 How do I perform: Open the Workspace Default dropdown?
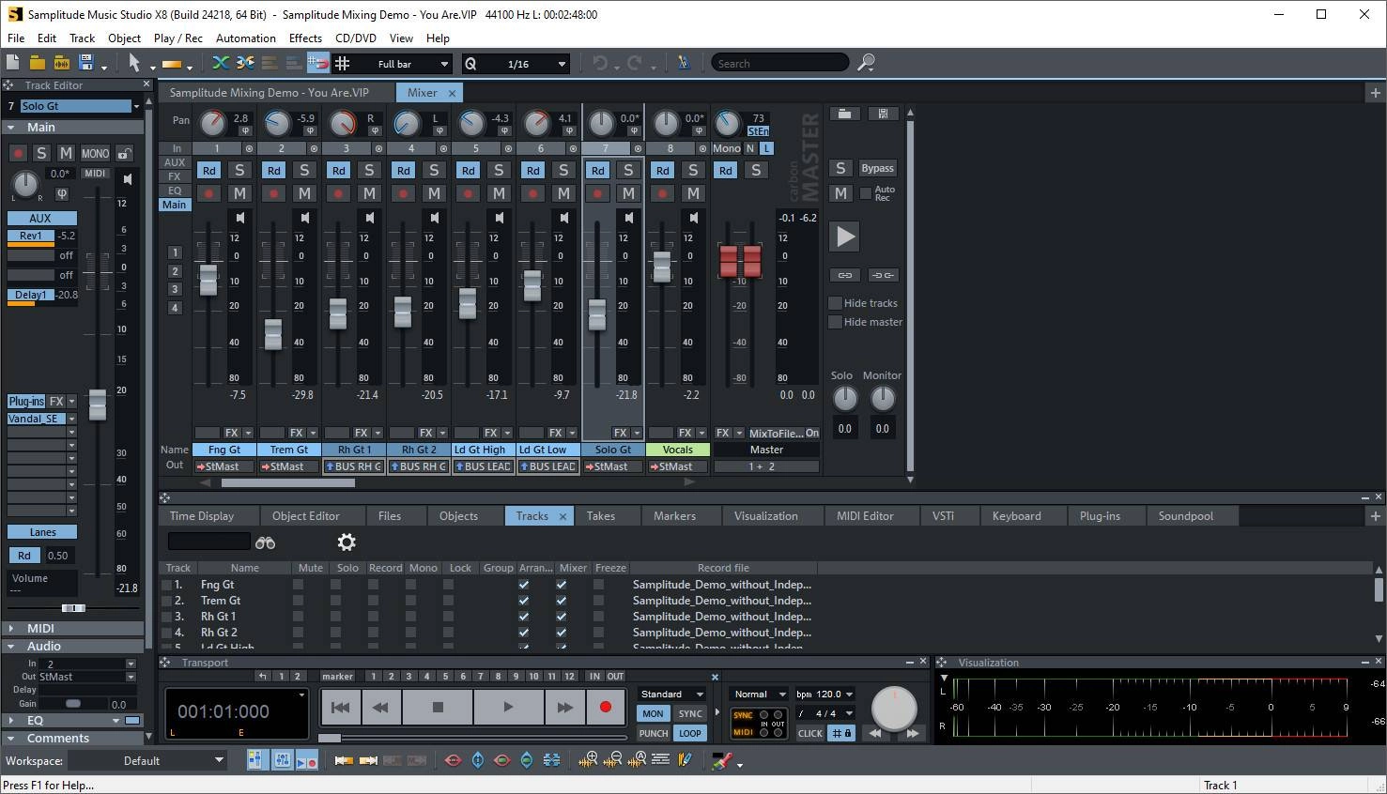click(148, 761)
